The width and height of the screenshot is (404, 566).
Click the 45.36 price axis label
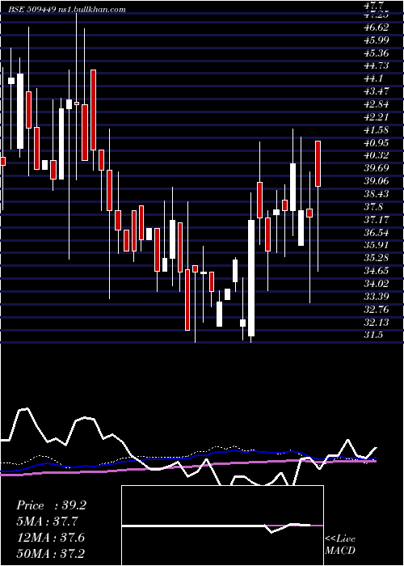click(x=377, y=54)
